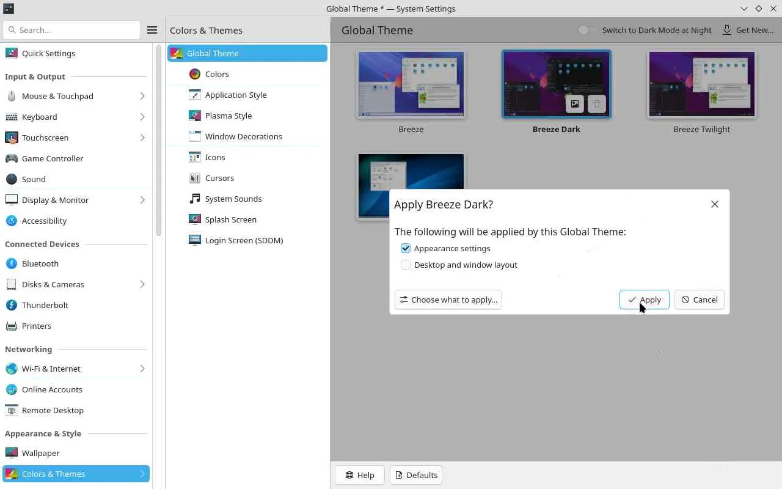Click the Splash Screen icon
The height and width of the screenshot is (489, 782).
pyautogui.click(x=195, y=219)
